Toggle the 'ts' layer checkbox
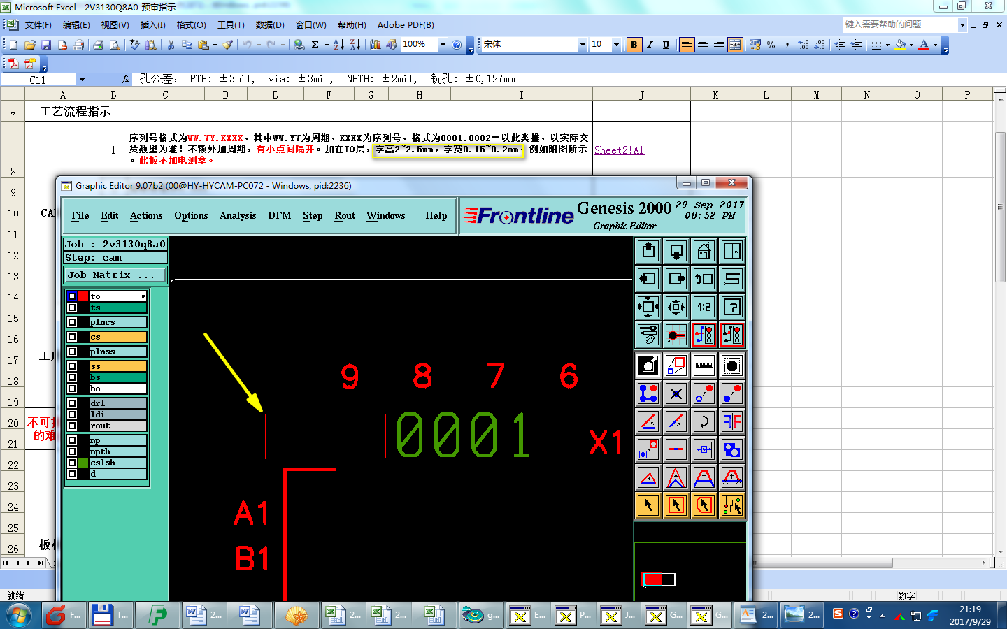The width and height of the screenshot is (1007, 629). 72,308
